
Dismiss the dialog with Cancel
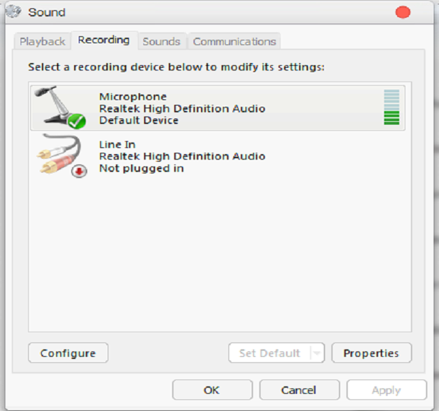coord(299,390)
